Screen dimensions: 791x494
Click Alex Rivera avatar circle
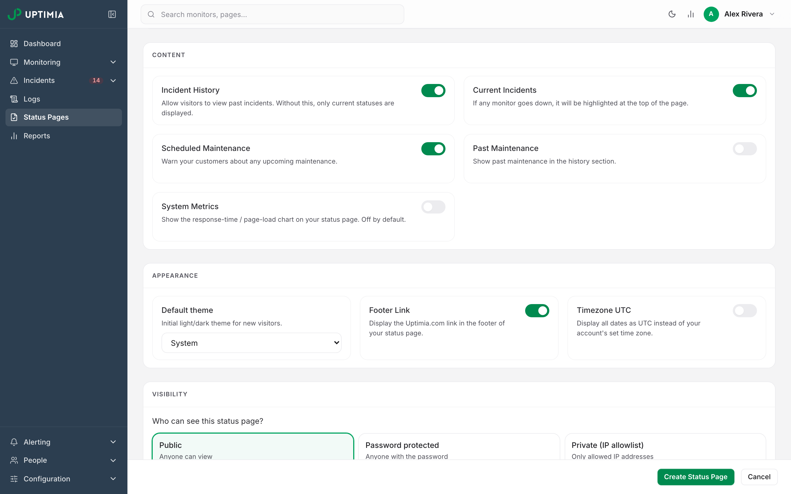711,14
